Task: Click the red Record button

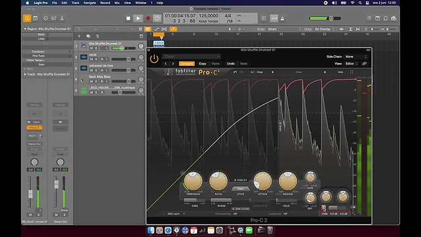Action: [x=148, y=18]
